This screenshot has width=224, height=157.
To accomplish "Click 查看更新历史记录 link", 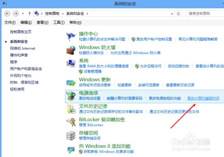I will click(x=180, y=85).
